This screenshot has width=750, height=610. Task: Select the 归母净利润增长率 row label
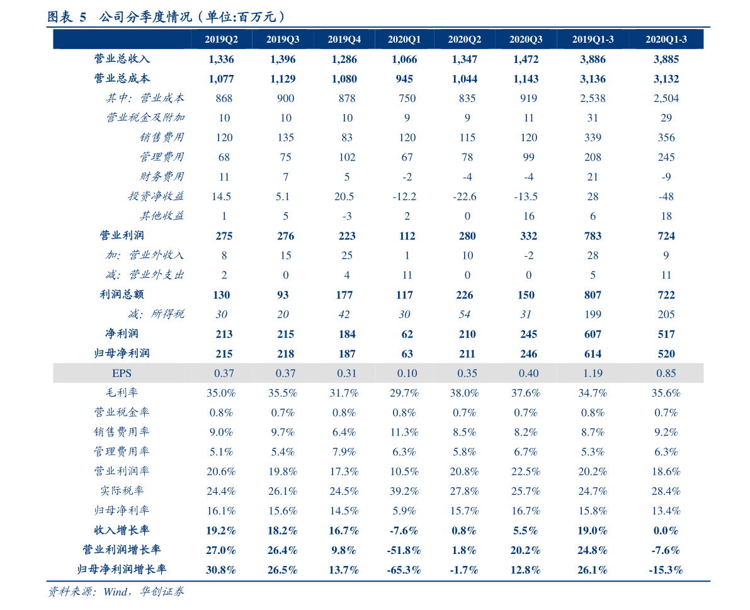tap(122, 570)
